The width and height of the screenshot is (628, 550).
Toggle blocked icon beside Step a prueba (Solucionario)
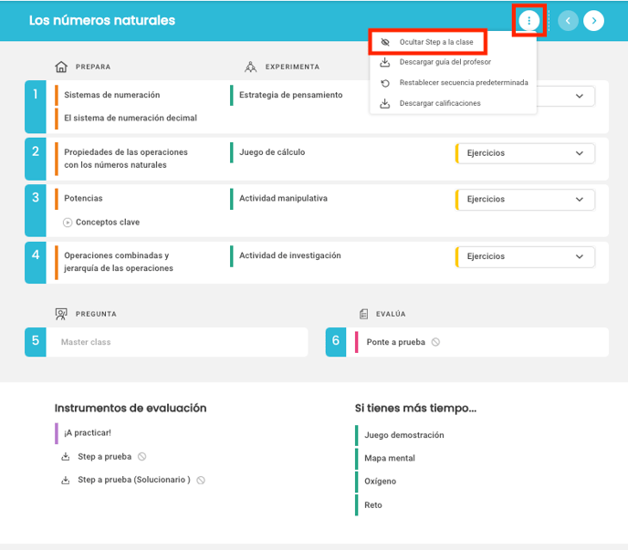click(x=201, y=480)
